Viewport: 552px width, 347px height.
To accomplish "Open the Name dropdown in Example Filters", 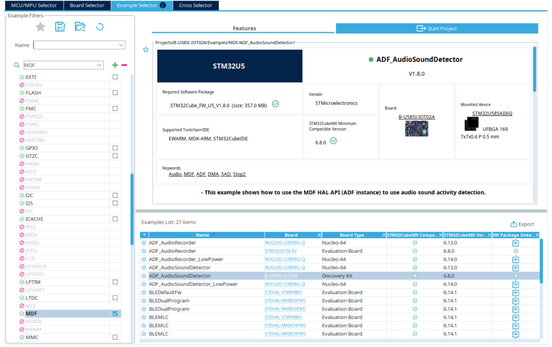I will [x=121, y=45].
